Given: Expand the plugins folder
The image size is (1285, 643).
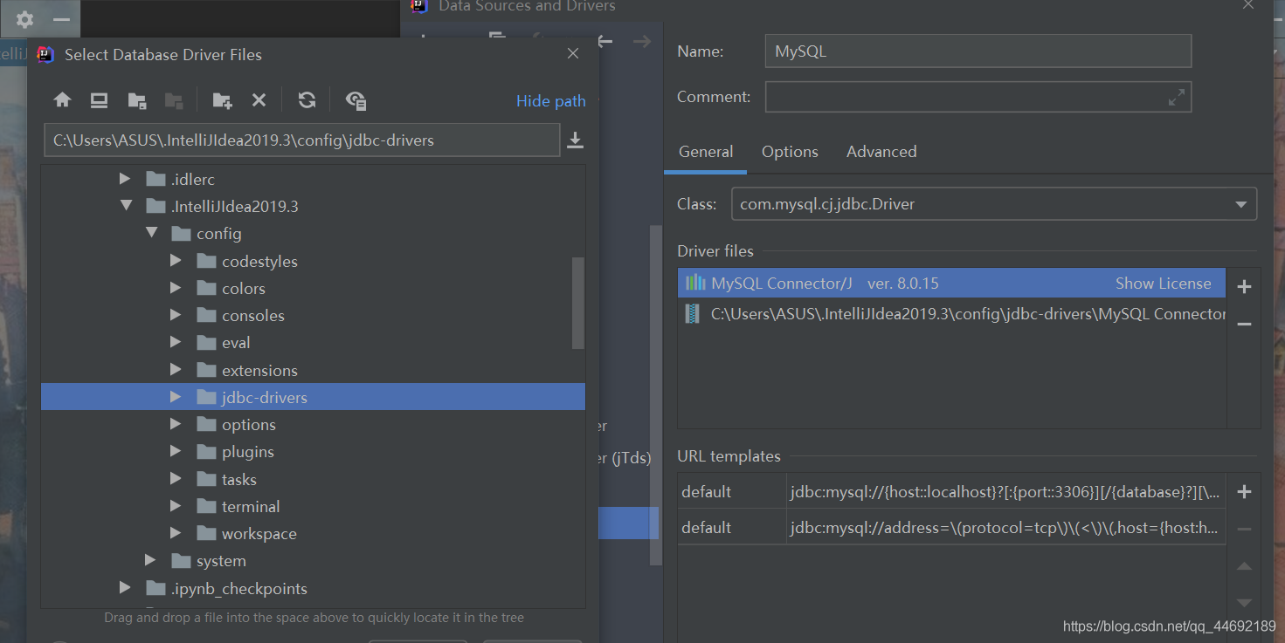Looking at the screenshot, I should pyautogui.click(x=176, y=452).
